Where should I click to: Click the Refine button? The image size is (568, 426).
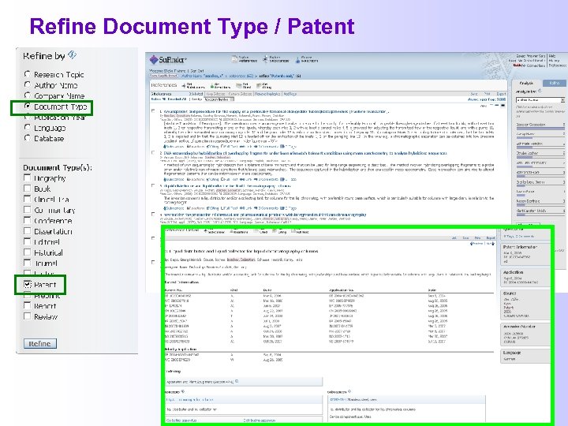[x=40, y=343]
